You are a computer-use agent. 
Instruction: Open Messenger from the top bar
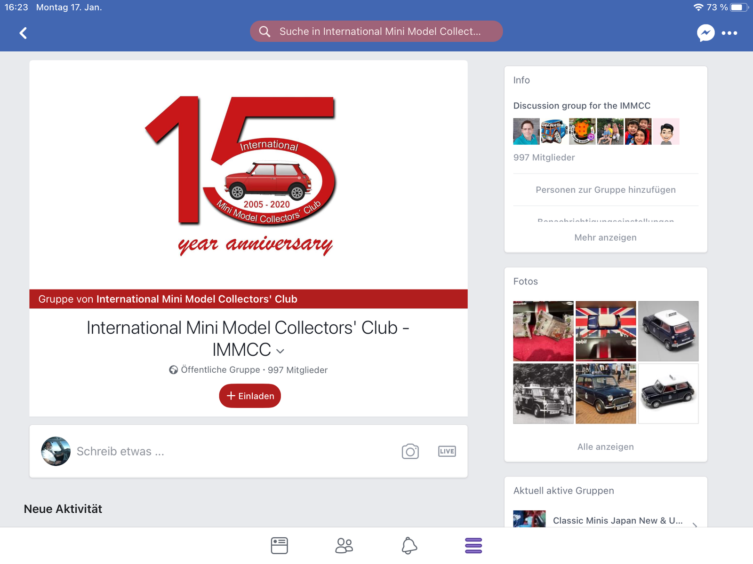point(705,33)
